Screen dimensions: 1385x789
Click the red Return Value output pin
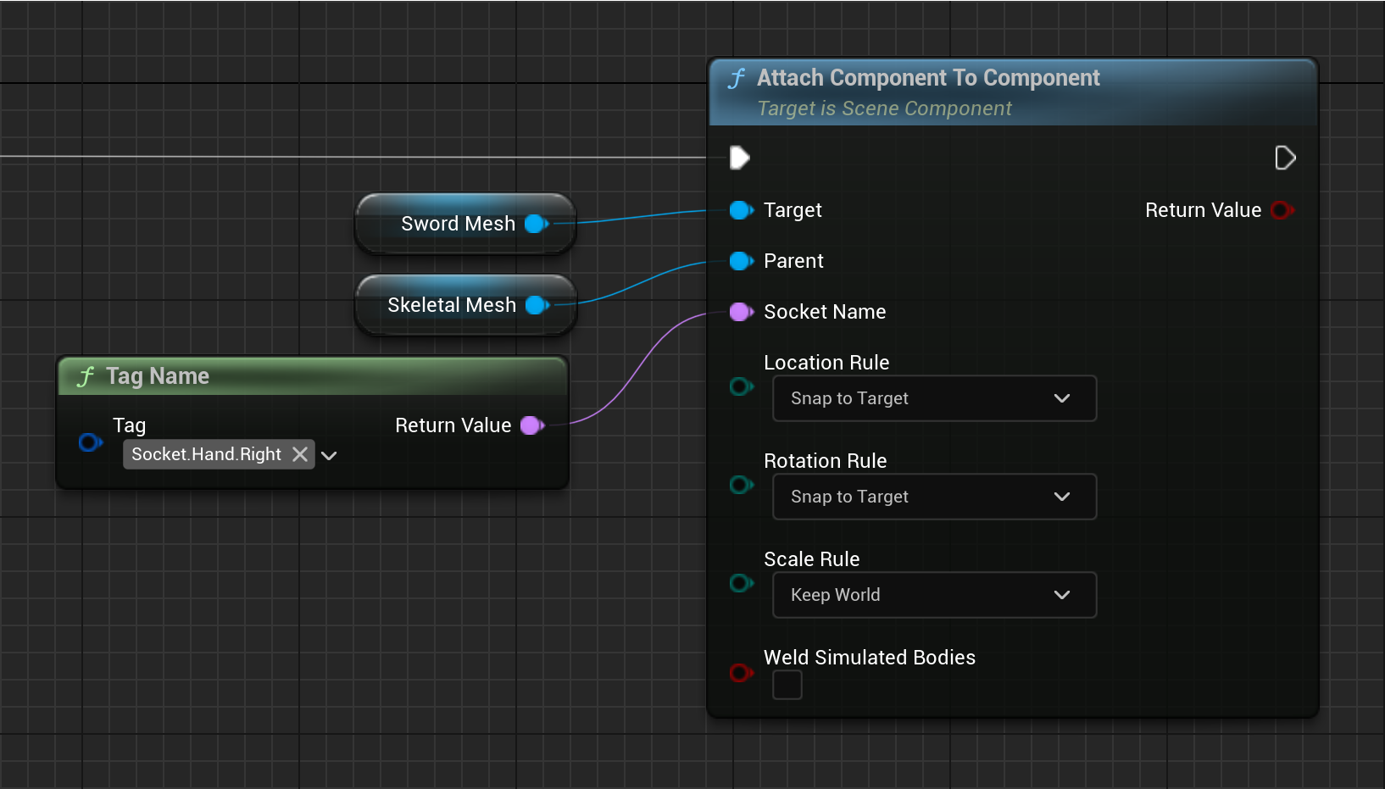pyautogui.click(x=1282, y=210)
